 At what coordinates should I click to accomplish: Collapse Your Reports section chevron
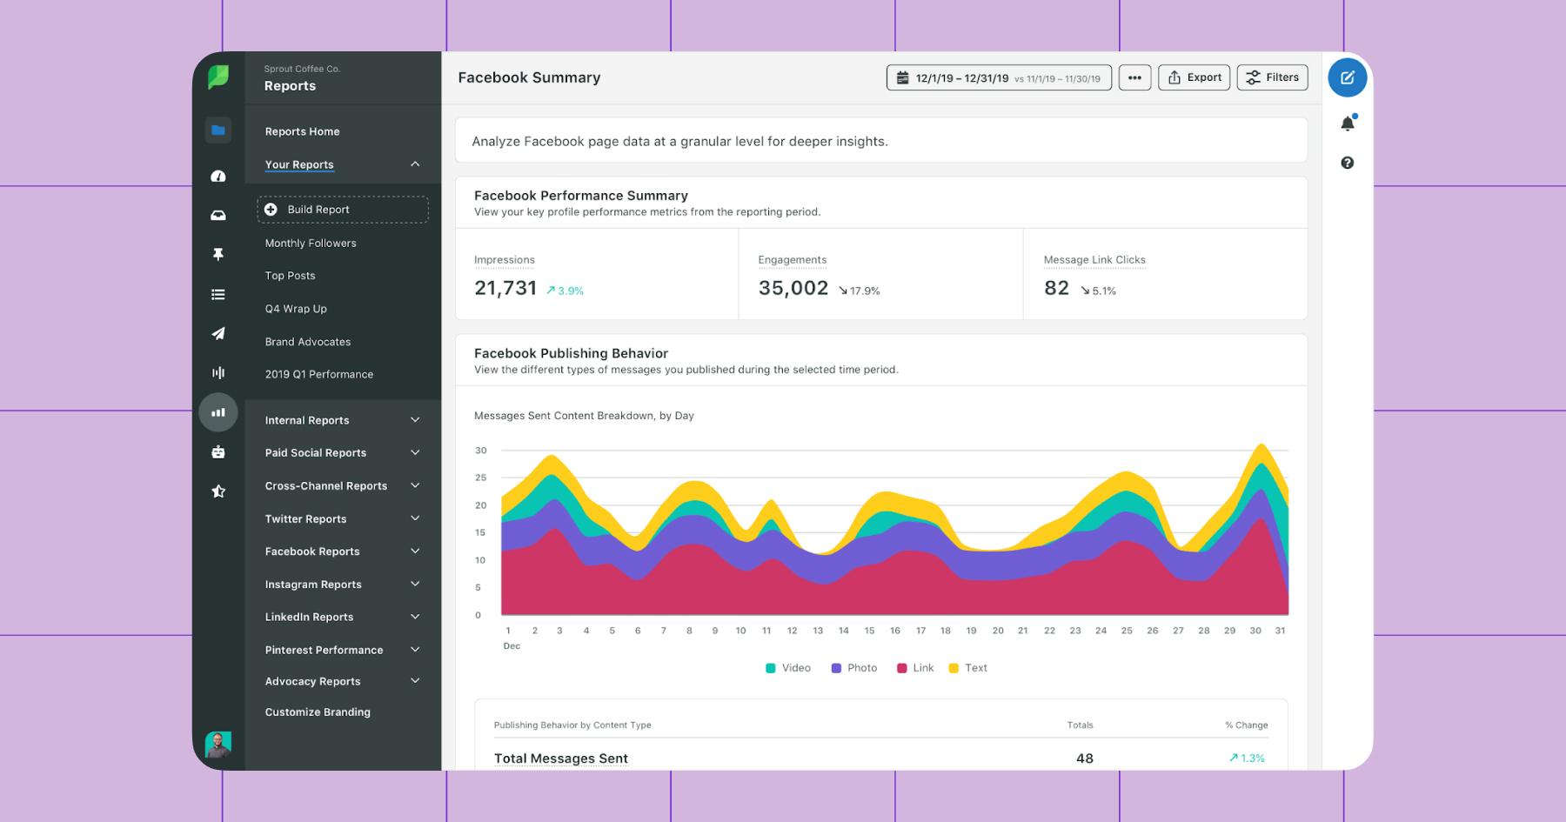(x=415, y=164)
